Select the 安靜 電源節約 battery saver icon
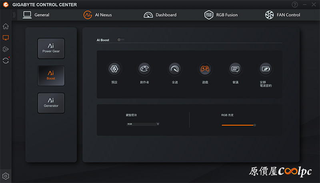Image resolution: width=320 pixels, height=183 pixels. (266, 69)
